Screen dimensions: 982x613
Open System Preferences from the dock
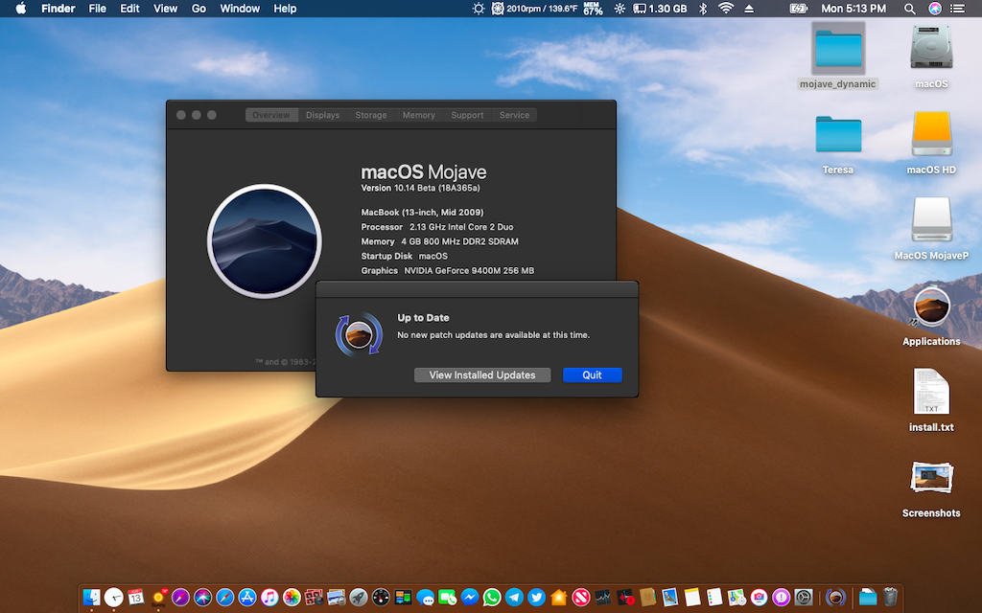point(804,598)
